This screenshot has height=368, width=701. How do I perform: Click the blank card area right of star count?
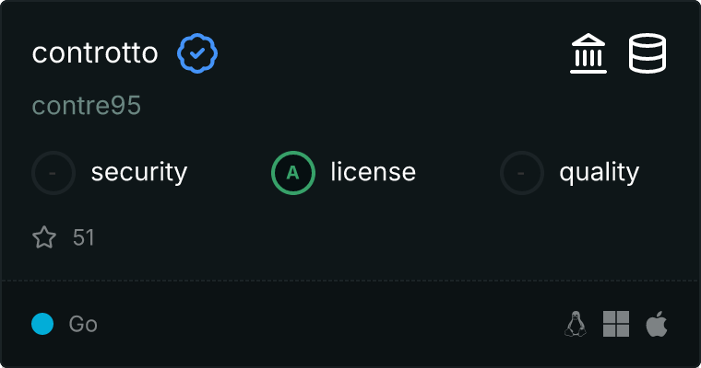click(369, 238)
